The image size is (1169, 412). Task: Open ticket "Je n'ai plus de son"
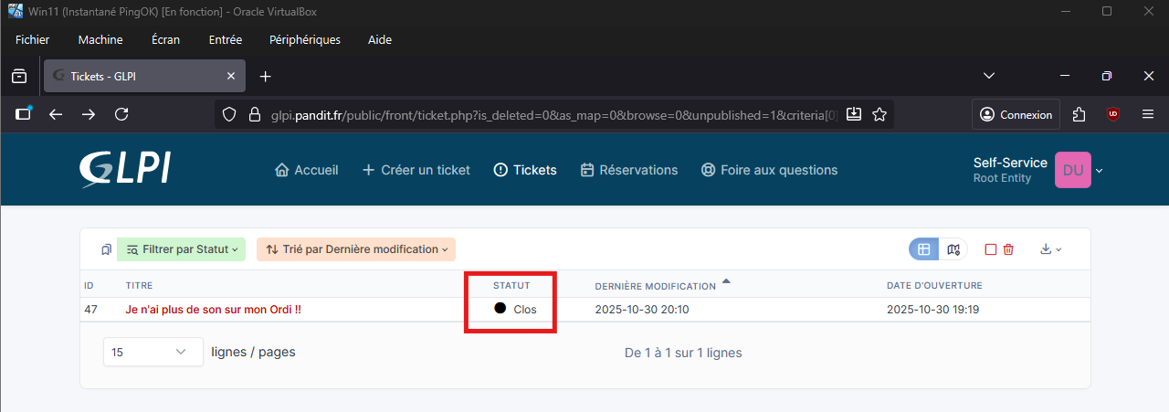click(x=213, y=310)
